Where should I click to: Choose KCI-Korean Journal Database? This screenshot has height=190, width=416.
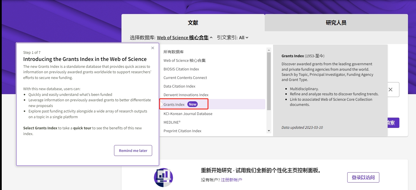(188, 114)
